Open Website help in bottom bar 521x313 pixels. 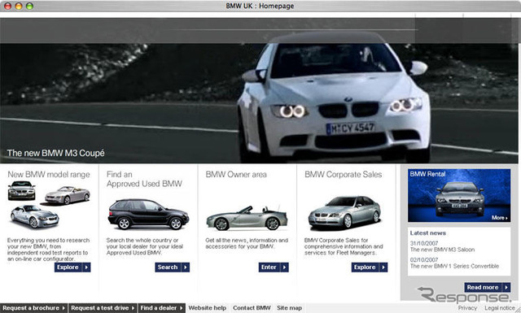tap(208, 308)
